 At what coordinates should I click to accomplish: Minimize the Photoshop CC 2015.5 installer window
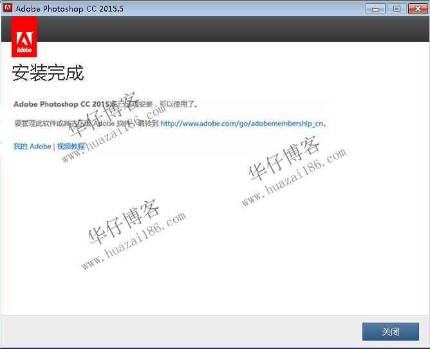[x=375, y=9]
